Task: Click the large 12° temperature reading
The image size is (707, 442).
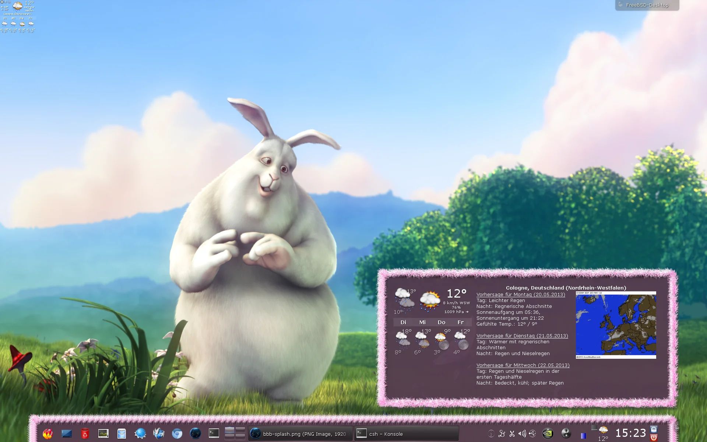Action: pyautogui.click(x=457, y=294)
